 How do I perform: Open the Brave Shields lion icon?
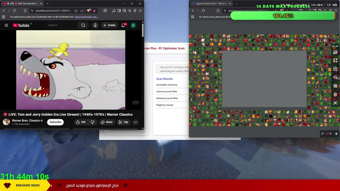pyautogui.click(x=88, y=11)
